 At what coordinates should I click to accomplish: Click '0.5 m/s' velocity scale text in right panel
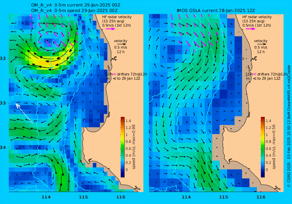click(261, 48)
